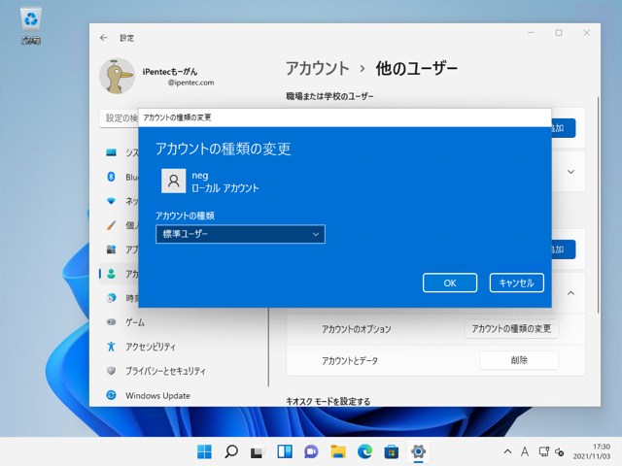Collapse the user row with chevron up
The image size is (622, 466).
click(570, 293)
